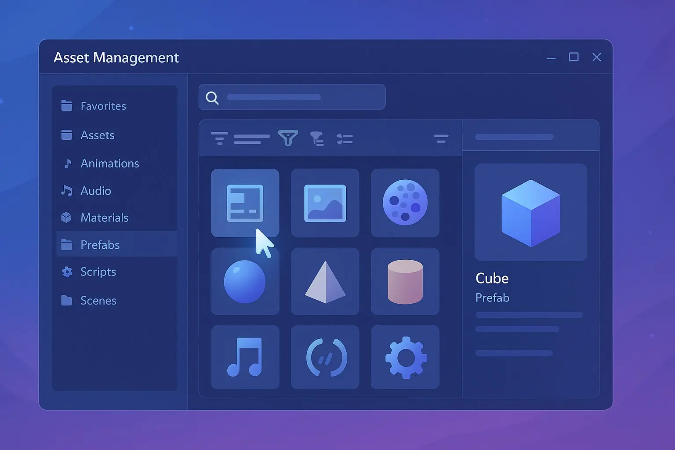The width and height of the screenshot is (675, 450).
Task: Select the spotted material sphere asset
Action: pos(405,203)
